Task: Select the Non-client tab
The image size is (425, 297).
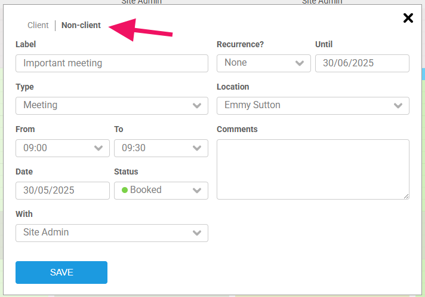Action: click(81, 25)
